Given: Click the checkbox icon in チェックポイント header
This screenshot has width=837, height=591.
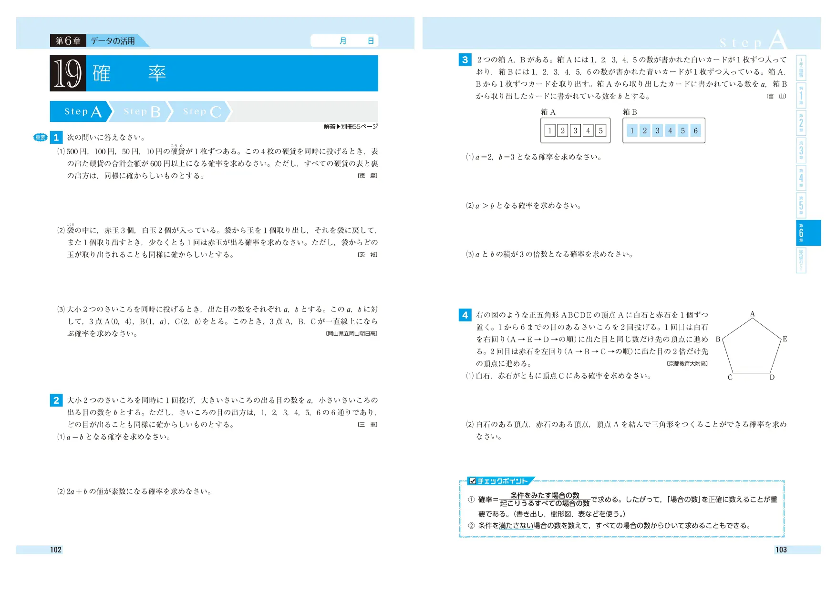Looking at the screenshot, I should point(473,481).
